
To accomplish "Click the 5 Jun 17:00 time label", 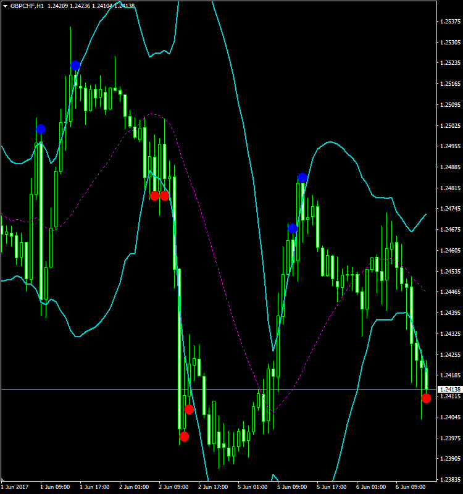I will pyautogui.click(x=332, y=487).
